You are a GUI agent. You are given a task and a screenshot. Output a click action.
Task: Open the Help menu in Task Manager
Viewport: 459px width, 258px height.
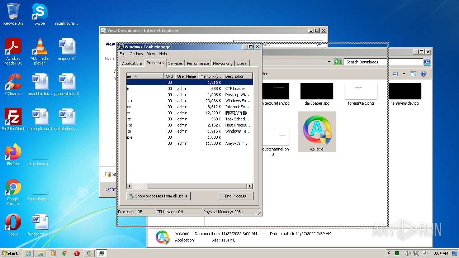pyautogui.click(x=163, y=54)
